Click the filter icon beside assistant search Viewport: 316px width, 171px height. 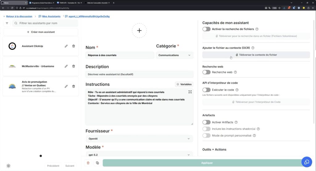pos(7,23)
